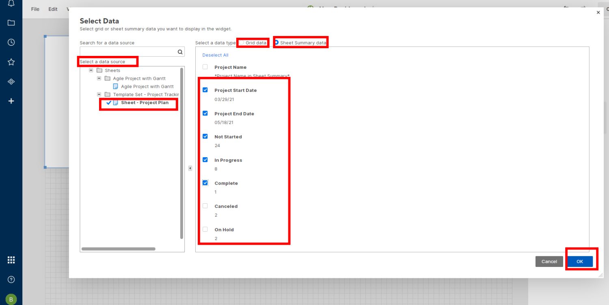The height and width of the screenshot is (305, 609).
Task: Click the Project End Date value 05/18/21
Action: (224, 122)
